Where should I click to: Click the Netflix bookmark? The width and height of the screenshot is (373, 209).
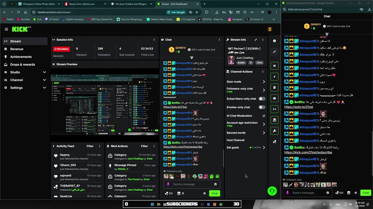[8, 19]
